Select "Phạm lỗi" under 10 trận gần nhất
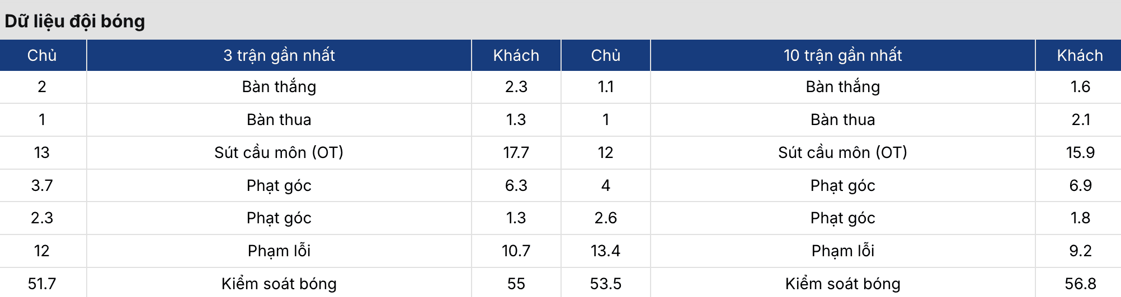Viewport: 1121px width, 297px height. [842, 251]
